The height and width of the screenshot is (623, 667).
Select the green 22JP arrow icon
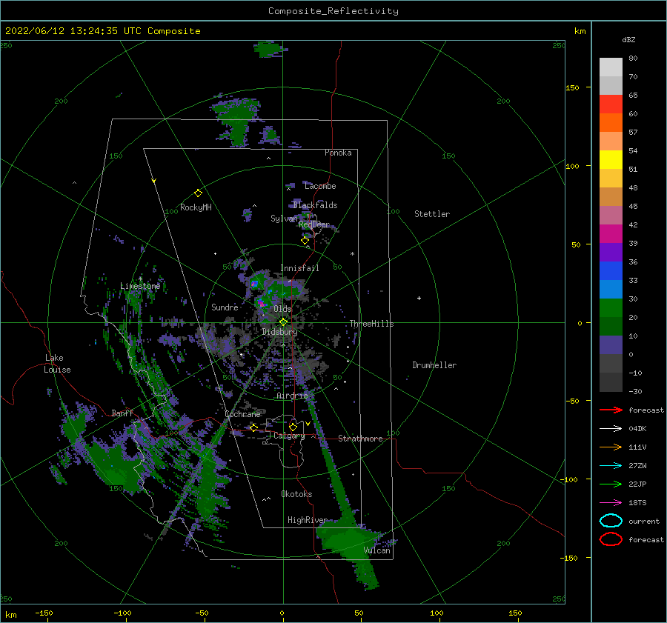pyautogui.click(x=611, y=484)
